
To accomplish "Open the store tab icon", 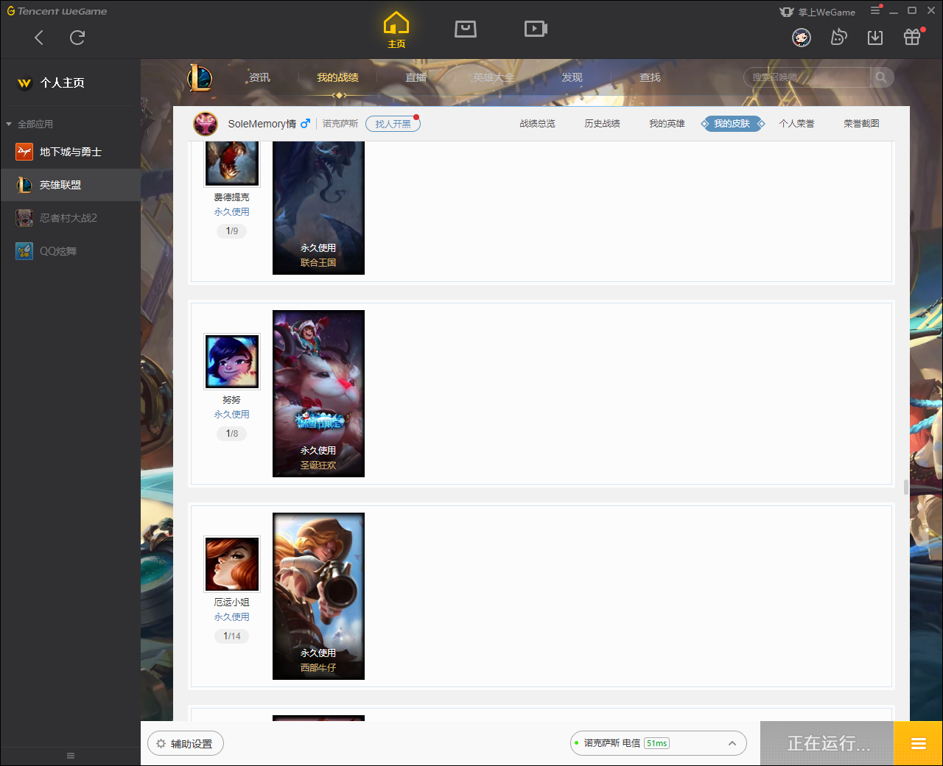I will (x=466, y=29).
